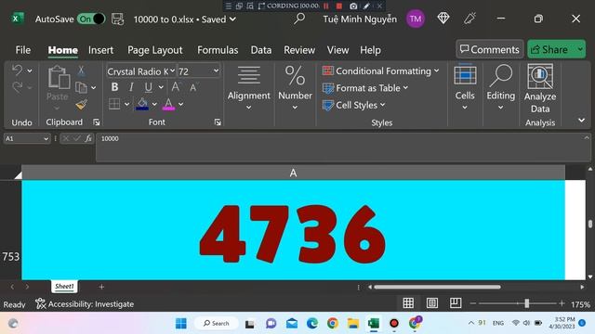Select the column A header
The width and height of the screenshot is (595, 334).
click(293, 173)
